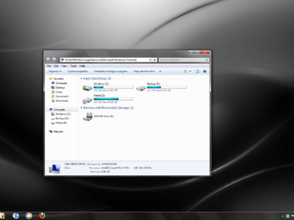Click Backup (D:) usage bar
The width and height of the screenshot is (294, 220).
tap(167, 87)
